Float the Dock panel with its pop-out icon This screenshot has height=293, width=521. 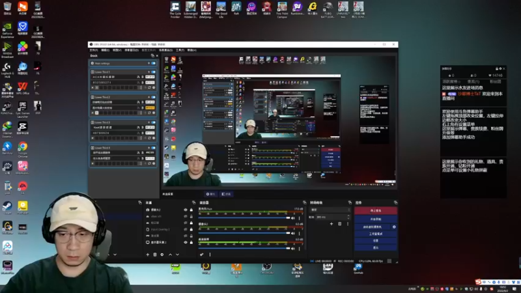(152, 56)
